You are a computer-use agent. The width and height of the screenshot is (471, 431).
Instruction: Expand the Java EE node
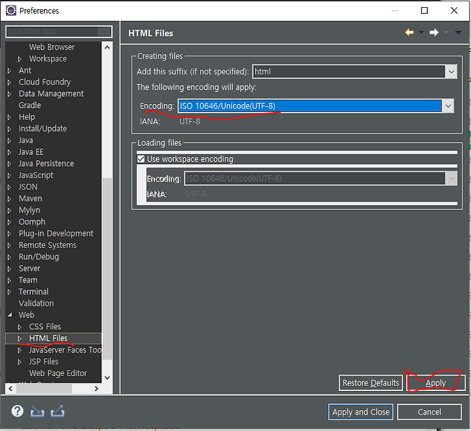(x=9, y=152)
